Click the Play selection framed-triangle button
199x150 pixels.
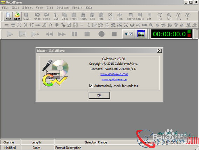[x=22, y=34]
